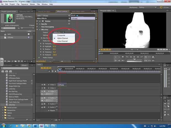This screenshot has height=128, width=171.
Task: Open the Sequence menu
Action: tap(25, 4)
